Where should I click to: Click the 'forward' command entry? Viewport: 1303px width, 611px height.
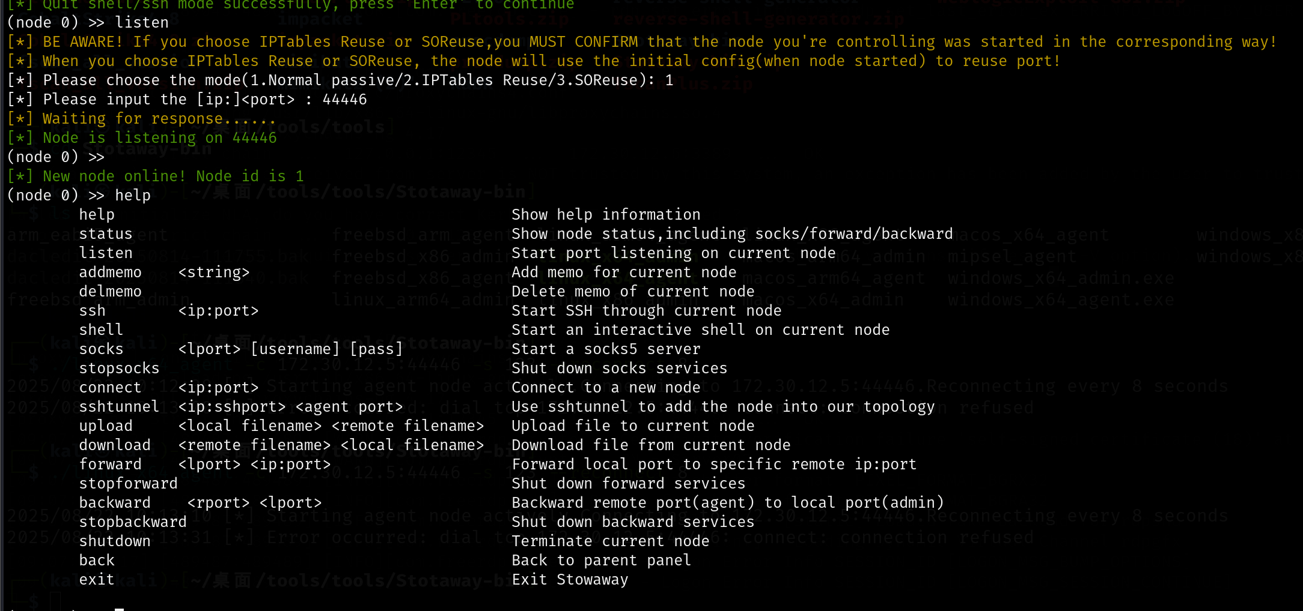tap(111, 464)
